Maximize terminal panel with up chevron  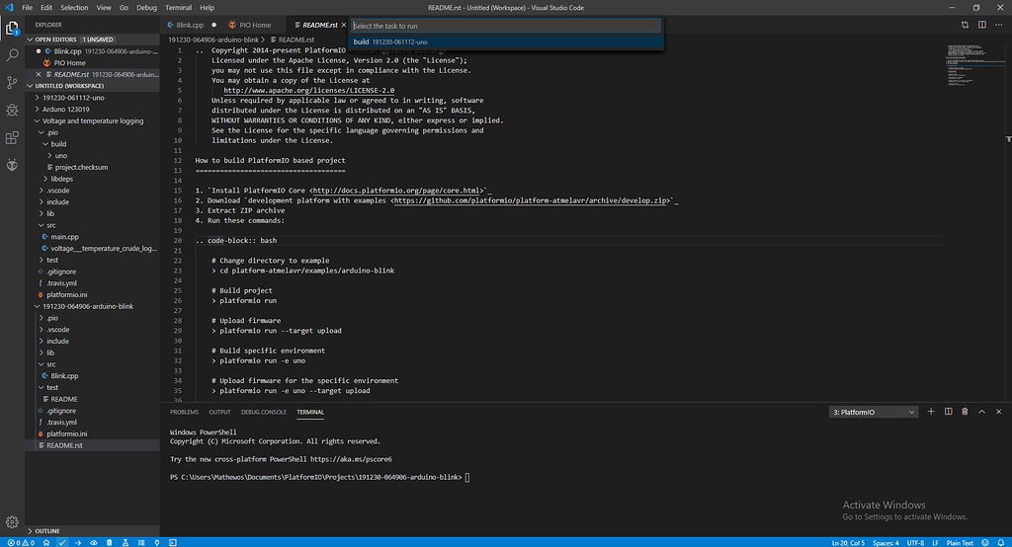pyautogui.click(x=981, y=412)
